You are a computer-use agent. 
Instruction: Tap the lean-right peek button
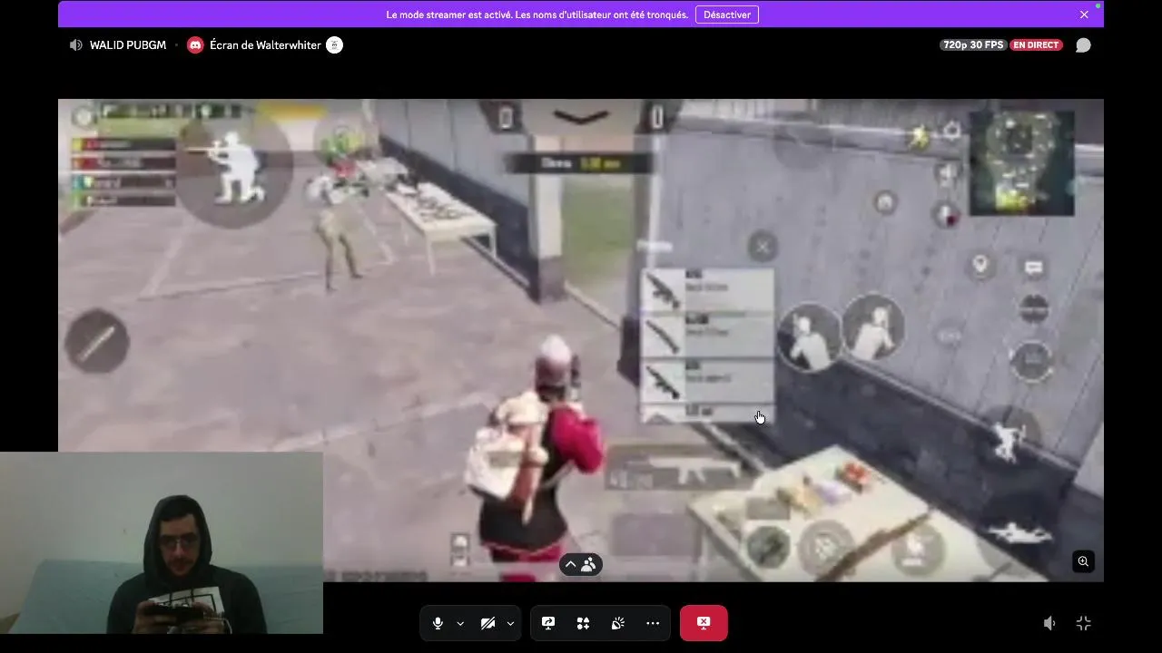(x=874, y=326)
